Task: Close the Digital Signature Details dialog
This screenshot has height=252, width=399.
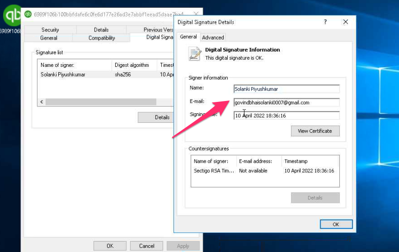Action: click(345, 22)
